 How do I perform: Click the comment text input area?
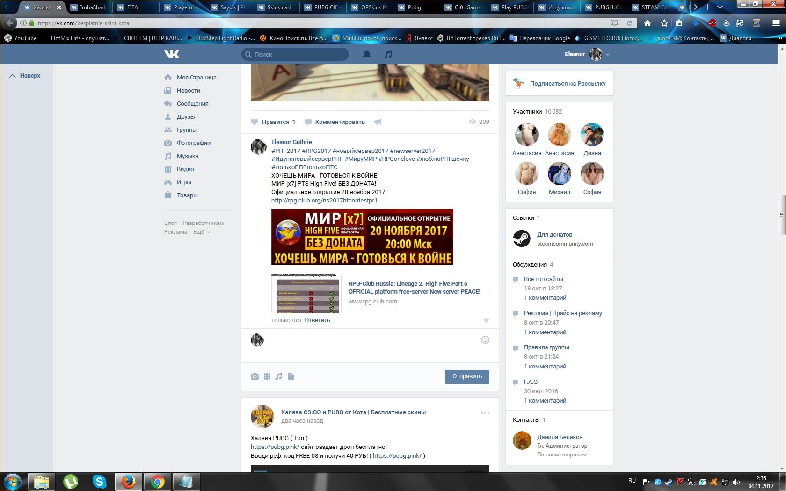point(372,345)
